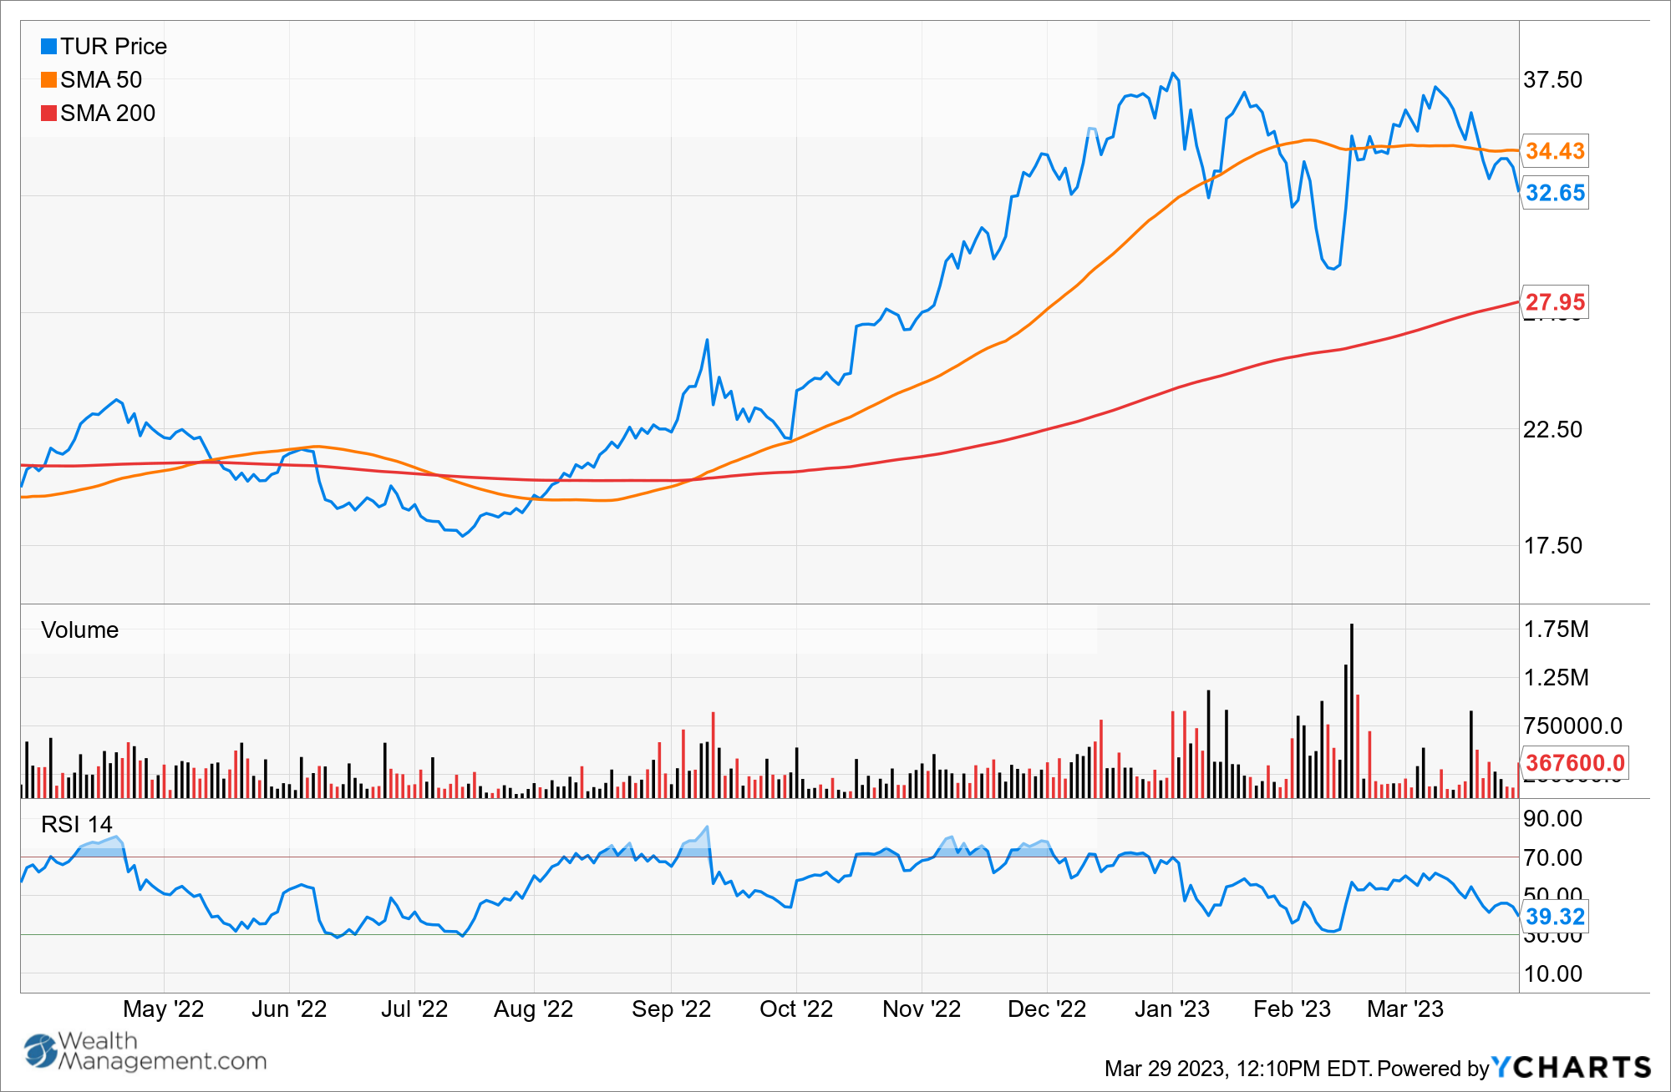Click the orange 34.43 SMA value tag
The width and height of the screenshot is (1671, 1092).
(x=1554, y=151)
